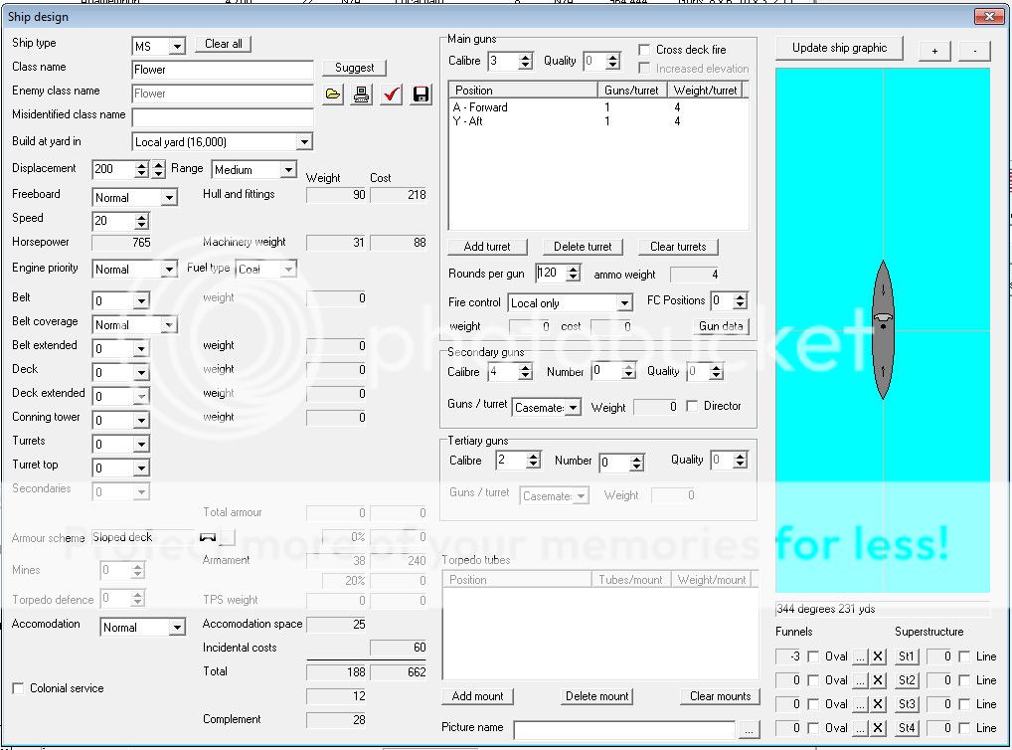1012x750 pixels.
Task: Adjust FC Positions spinner
Action: point(741,300)
